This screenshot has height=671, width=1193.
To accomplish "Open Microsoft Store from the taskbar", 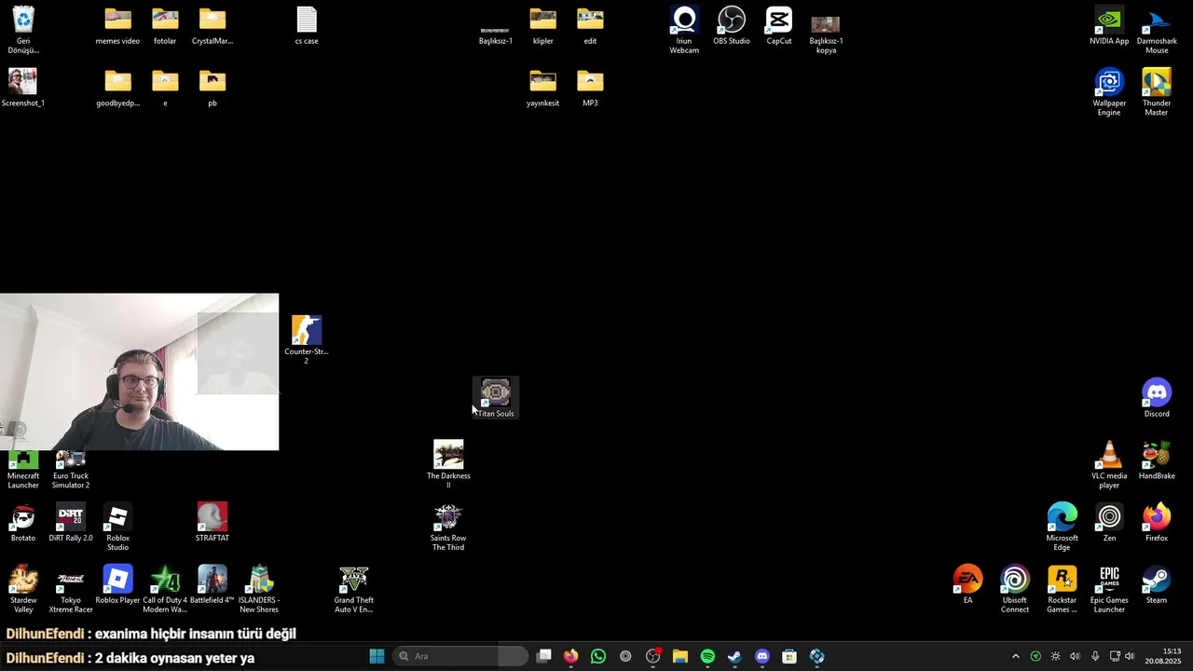I will 789,656.
